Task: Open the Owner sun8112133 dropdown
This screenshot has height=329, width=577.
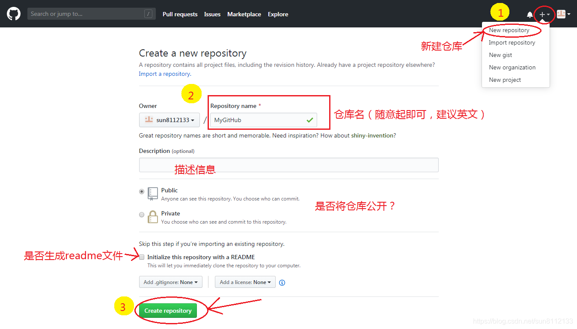Action: coord(170,120)
